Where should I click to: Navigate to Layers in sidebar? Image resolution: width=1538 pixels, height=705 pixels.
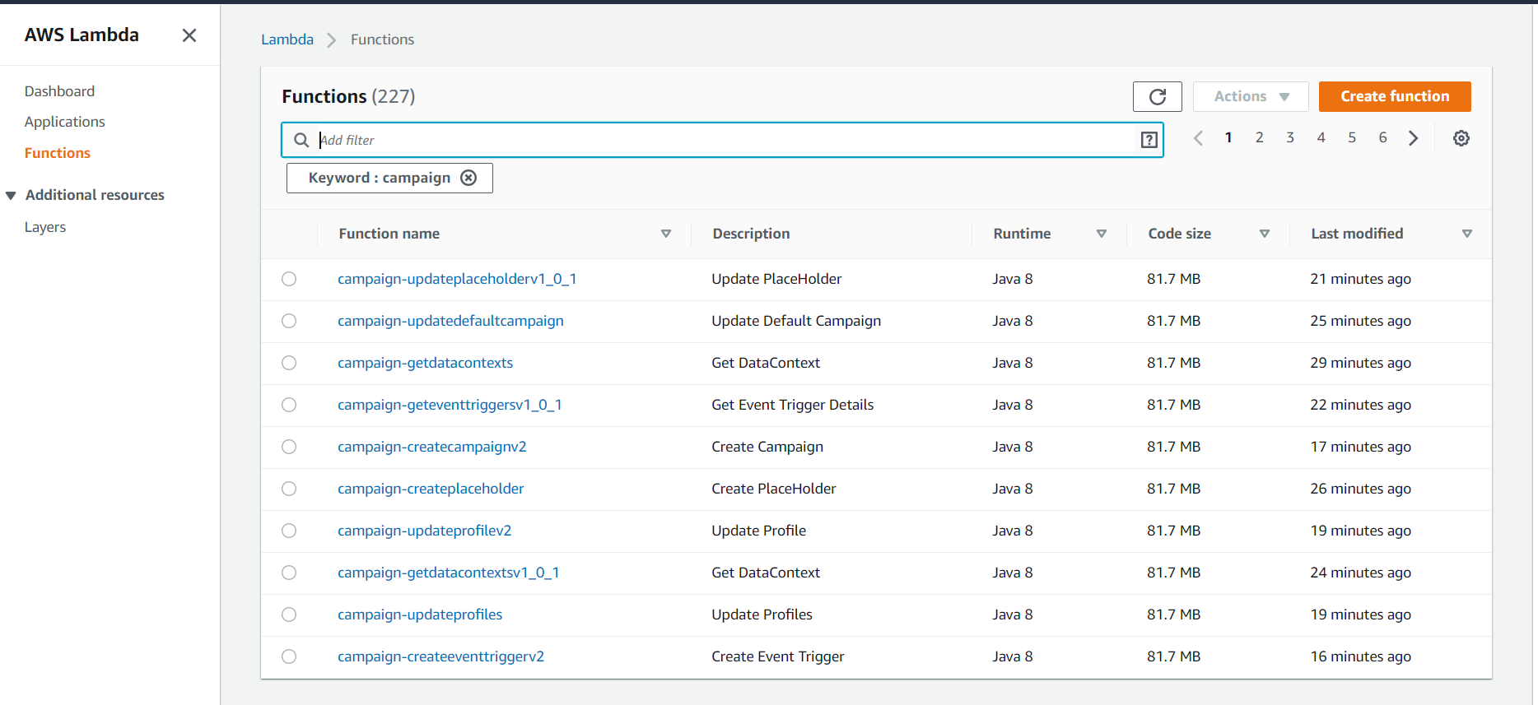tap(45, 227)
